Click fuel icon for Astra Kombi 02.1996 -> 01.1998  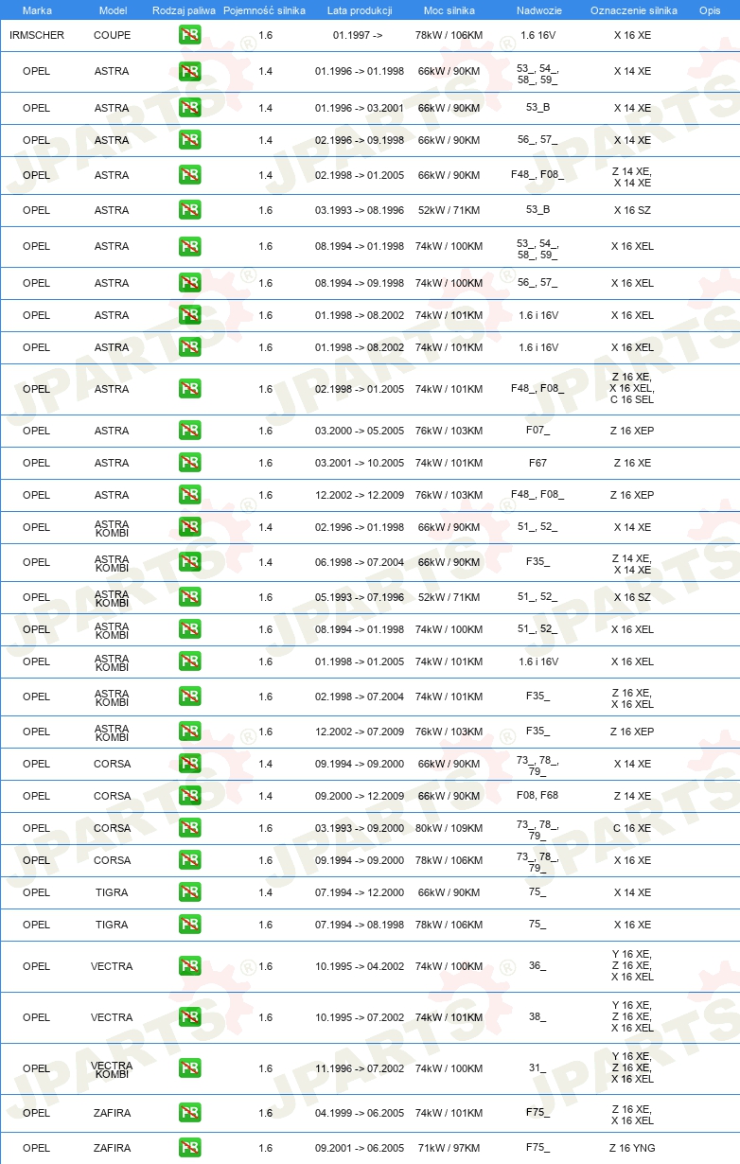pos(189,527)
